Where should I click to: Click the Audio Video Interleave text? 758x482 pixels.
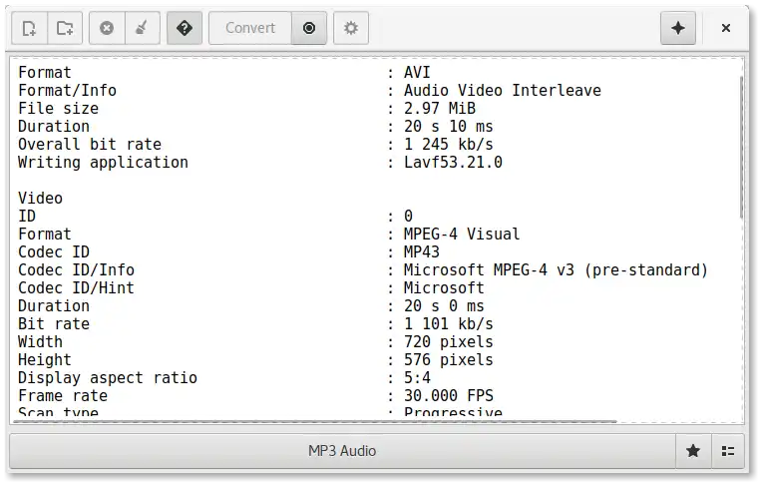pyautogui.click(x=502, y=91)
